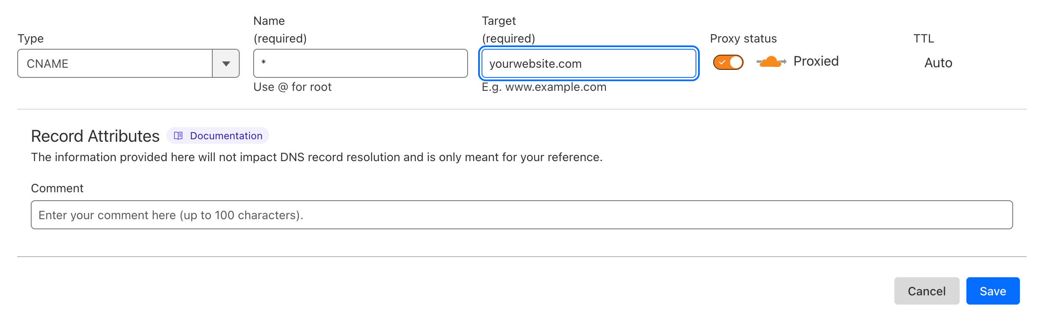This screenshot has height=313, width=1038.
Task: Open the Documentation link
Action: 226,136
